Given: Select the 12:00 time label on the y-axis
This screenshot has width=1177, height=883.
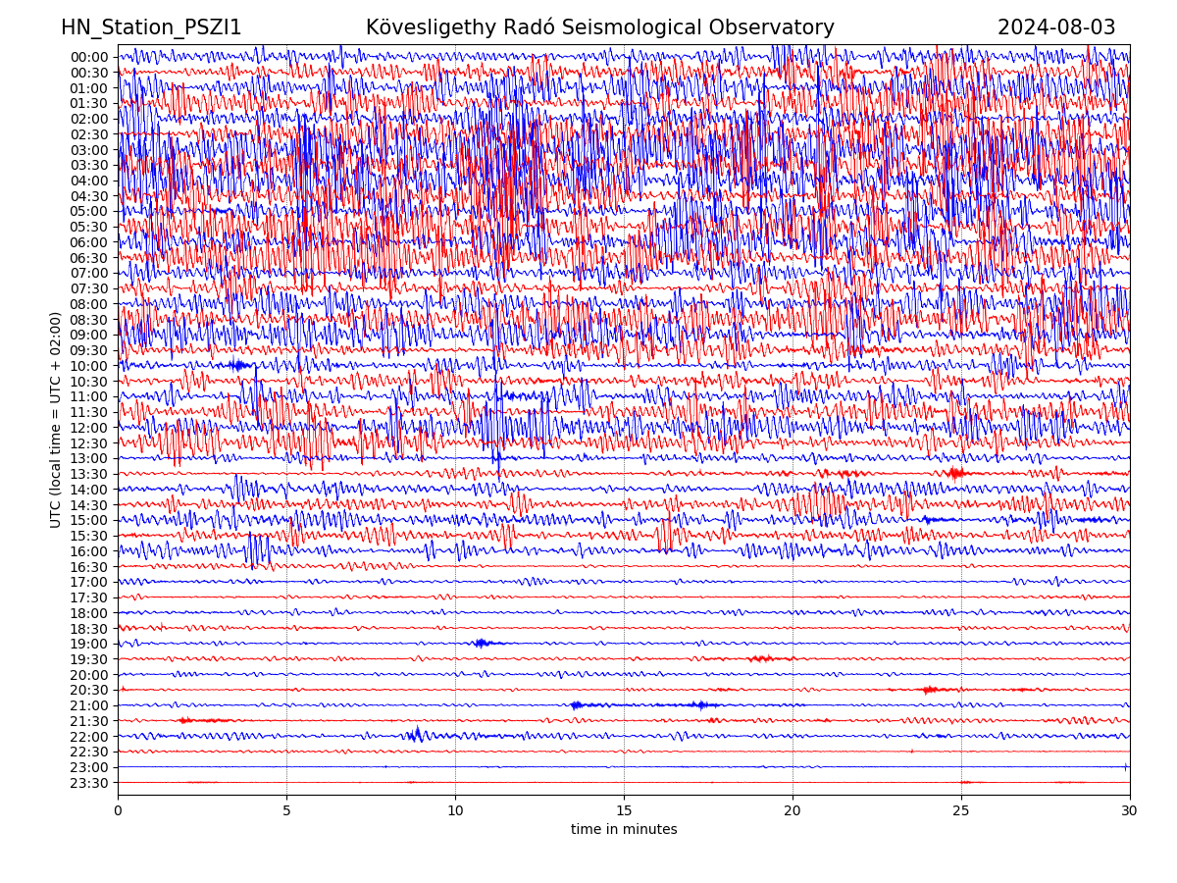Looking at the screenshot, I should [x=88, y=428].
